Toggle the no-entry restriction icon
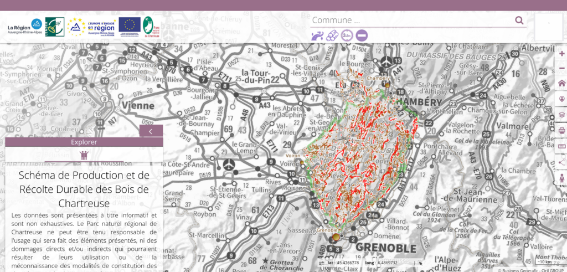567x272 pixels. pos(362,36)
